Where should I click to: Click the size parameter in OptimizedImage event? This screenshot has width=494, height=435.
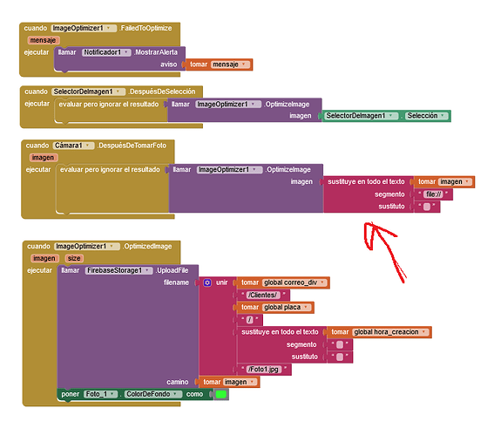tap(74, 258)
